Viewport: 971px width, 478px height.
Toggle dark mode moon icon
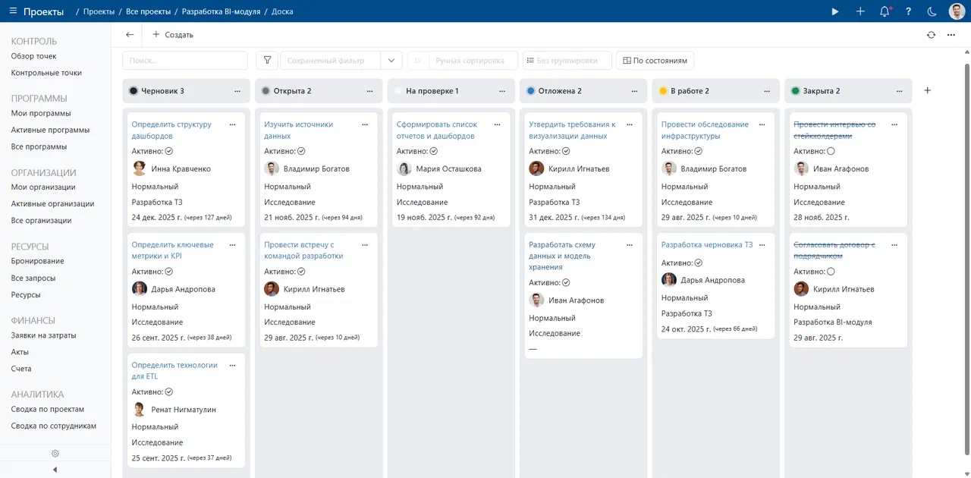932,11
